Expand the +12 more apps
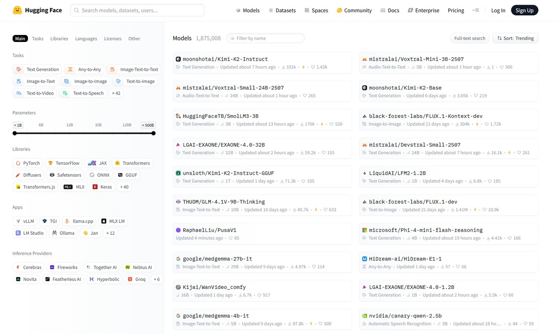The height and width of the screenshot is (334, 559). pyautogui.click(x=110, y=233)
